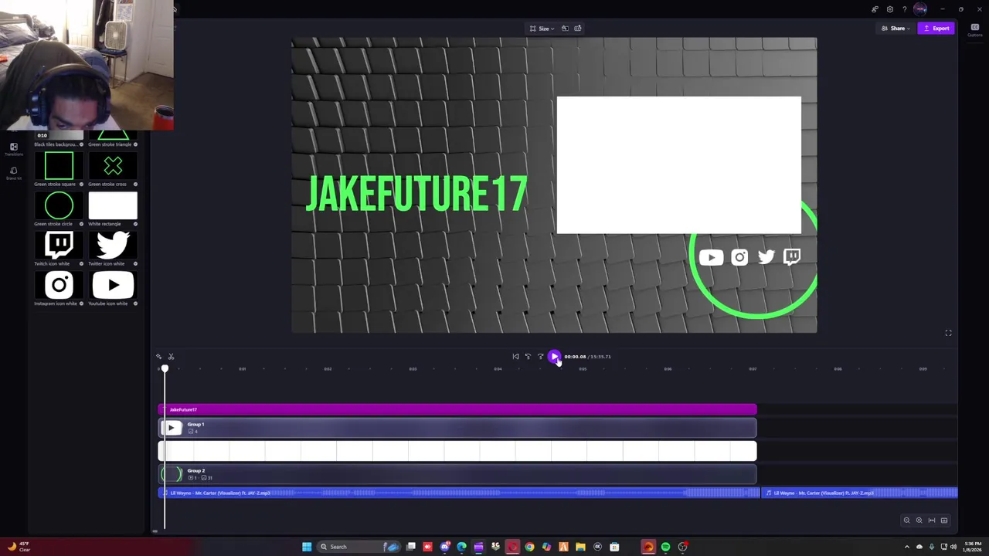The height and width of the screenshot is (556, 989).
Task: Open the Windows Start menu
Action: click(307, 547)
